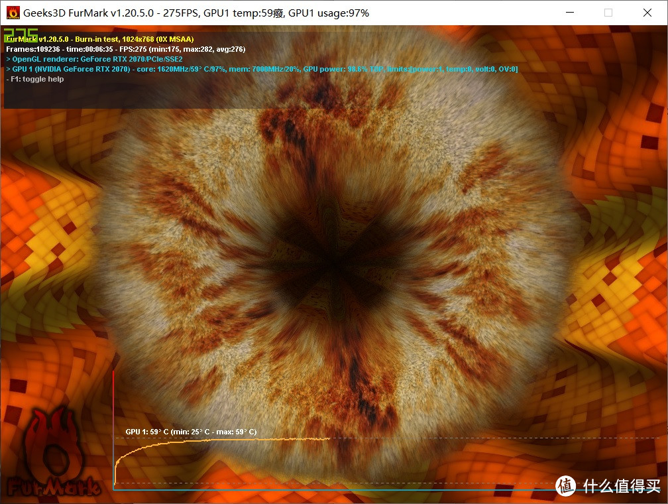Click the FurMark app icon in title bar
This screenshot has height=504, width=668.
(x=13, y=13)
